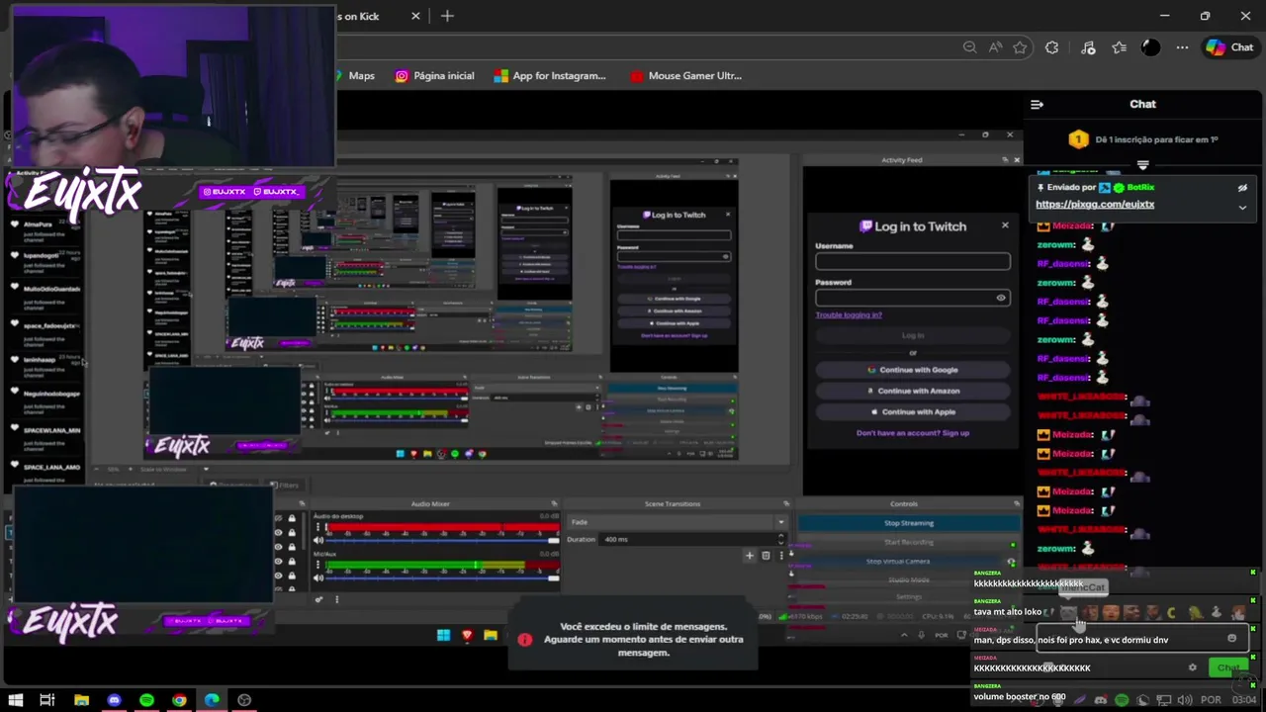Open the browser three-dots menu
Viewport: 1266px width, 712px height.
pos(1182,47)
